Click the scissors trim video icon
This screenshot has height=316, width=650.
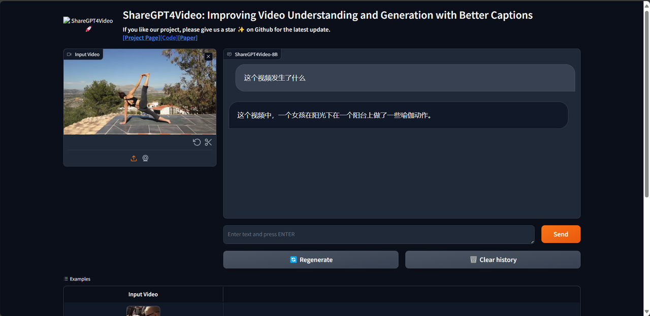pyautogui.click(x=208, y=143)
